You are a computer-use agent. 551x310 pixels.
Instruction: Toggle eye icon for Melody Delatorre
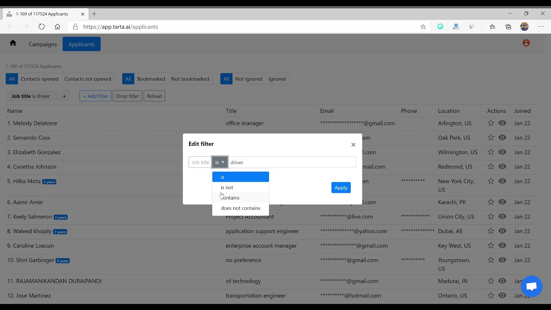pos(502,123)
